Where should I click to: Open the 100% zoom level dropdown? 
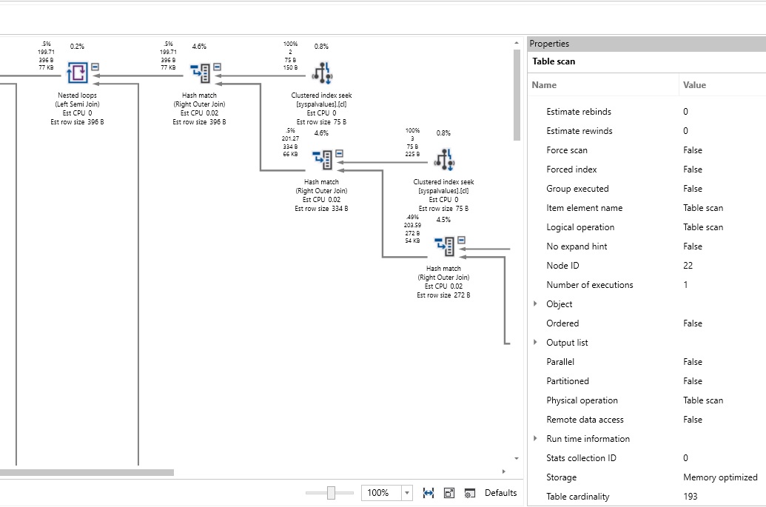407,493
